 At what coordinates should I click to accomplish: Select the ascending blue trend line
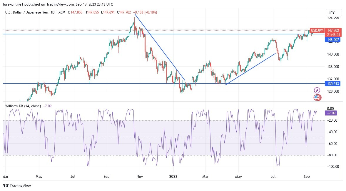(250, 69)
